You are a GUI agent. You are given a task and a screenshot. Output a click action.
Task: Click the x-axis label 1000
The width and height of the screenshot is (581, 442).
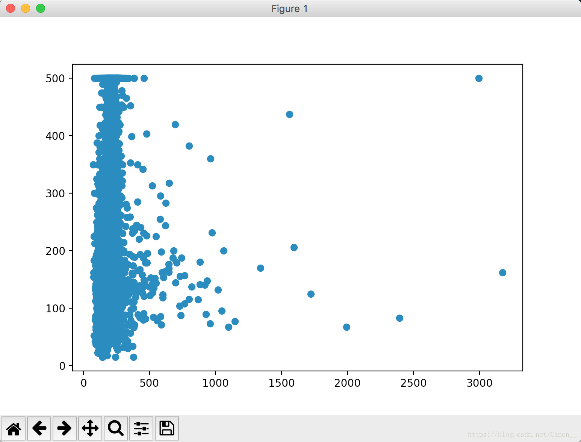215,383
